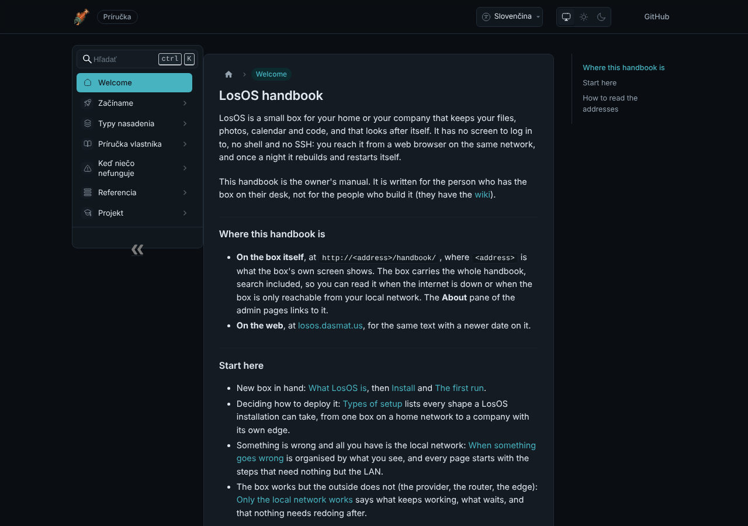Click the magnifier search icon
Screen dimensions: 748x526
[x=87, y=59]
